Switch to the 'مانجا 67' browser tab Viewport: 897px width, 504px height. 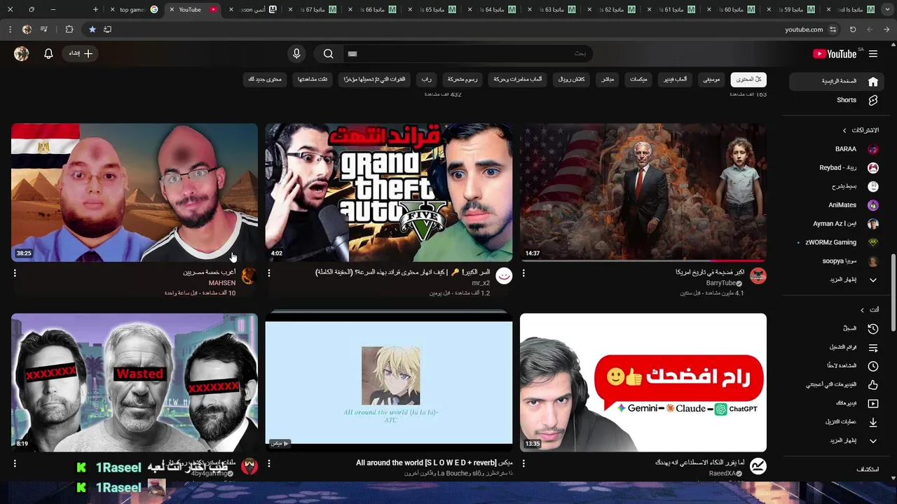coord(312,10)
